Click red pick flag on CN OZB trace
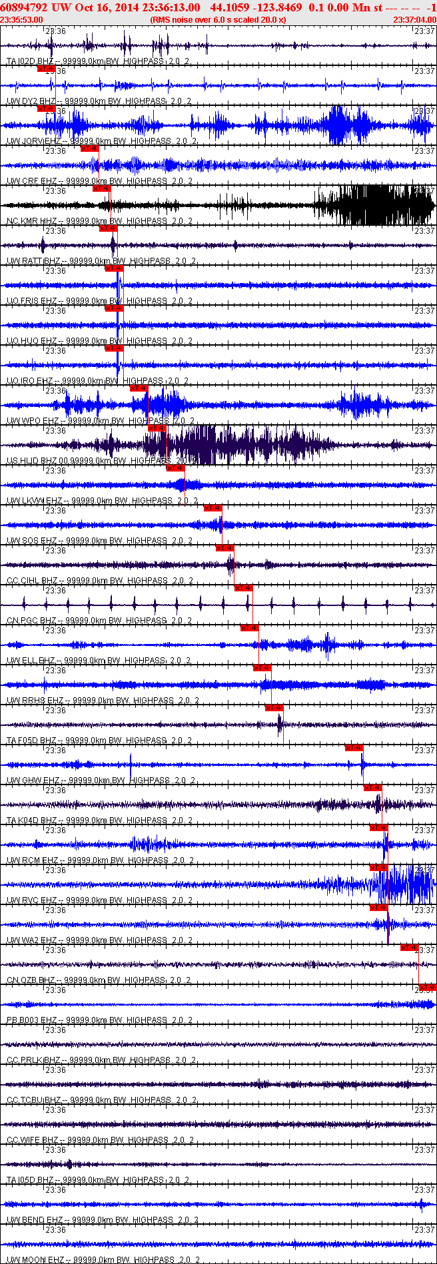 point(410,948)
